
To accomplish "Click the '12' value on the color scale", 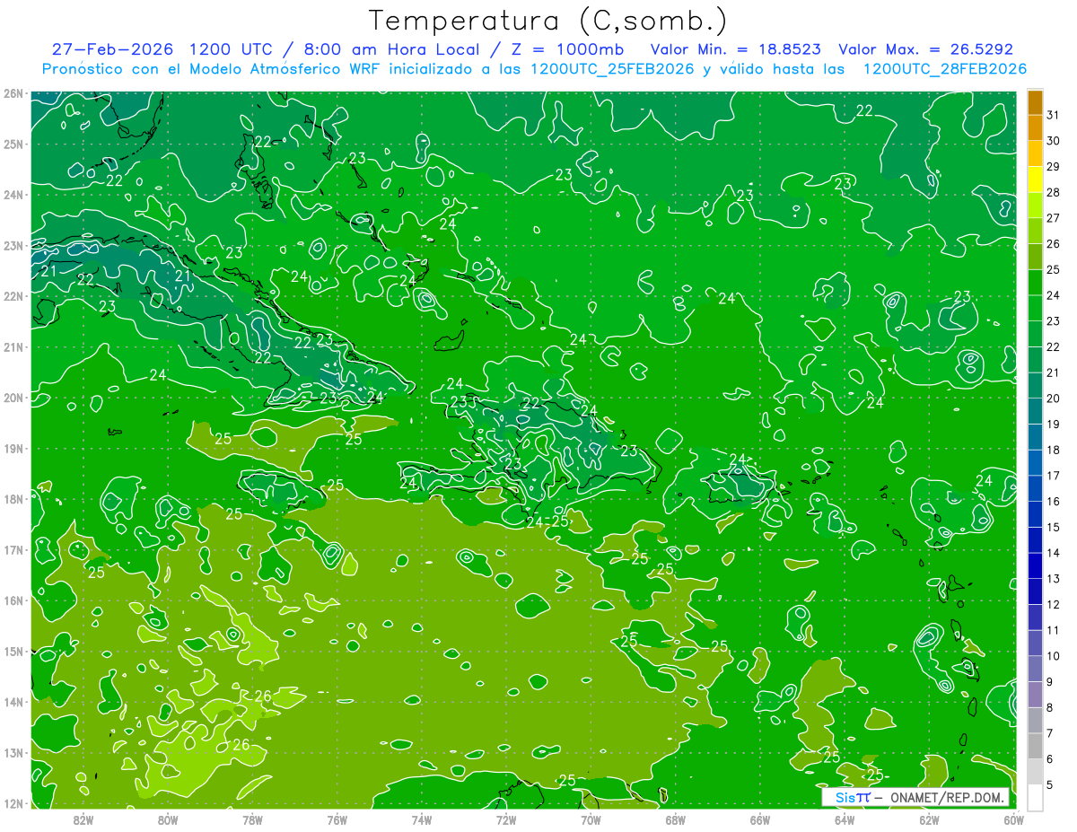I will pyautogui.click(x=1053, y=604).
